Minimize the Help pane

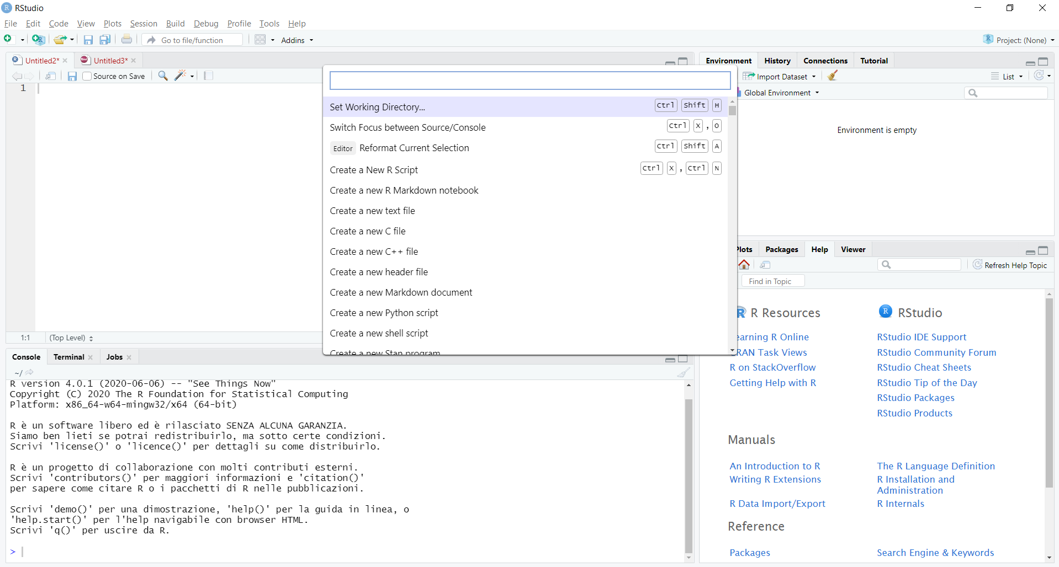[x=1030, y=251]
